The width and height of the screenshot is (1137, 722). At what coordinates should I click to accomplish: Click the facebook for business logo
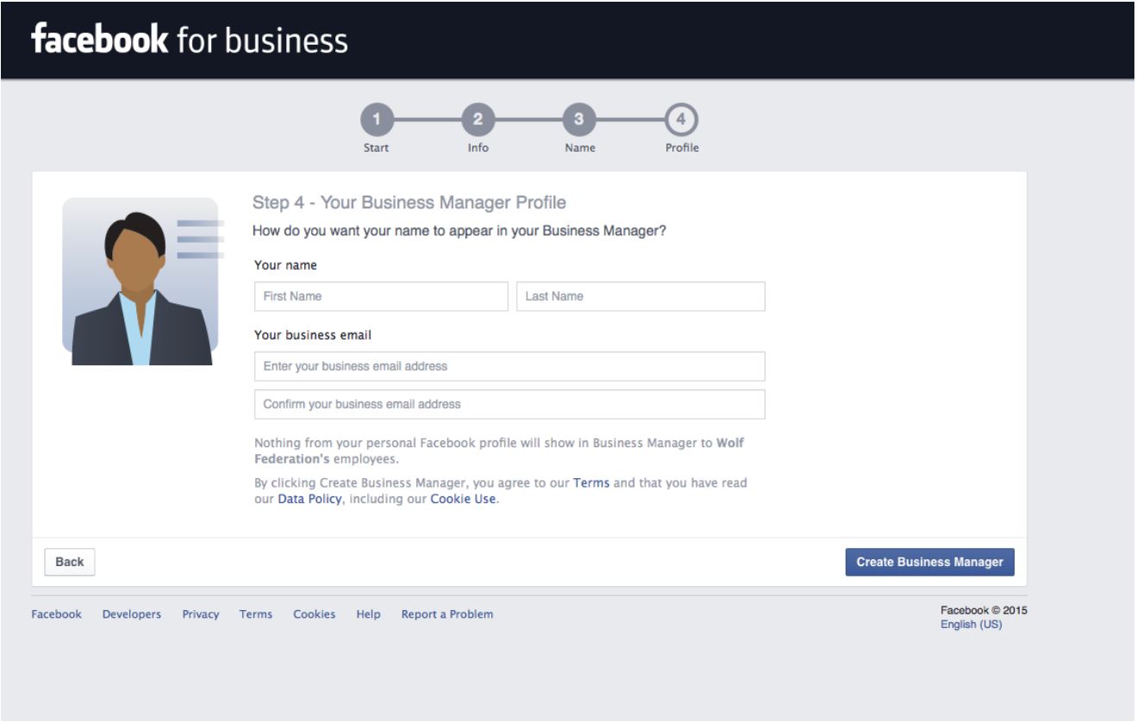[x=190, y=40]
